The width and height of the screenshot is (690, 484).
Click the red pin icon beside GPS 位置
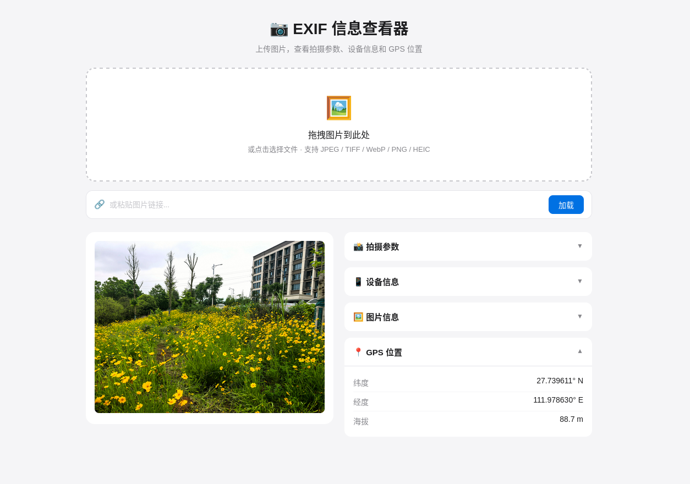pyautogui.click(x=358, y=353)
